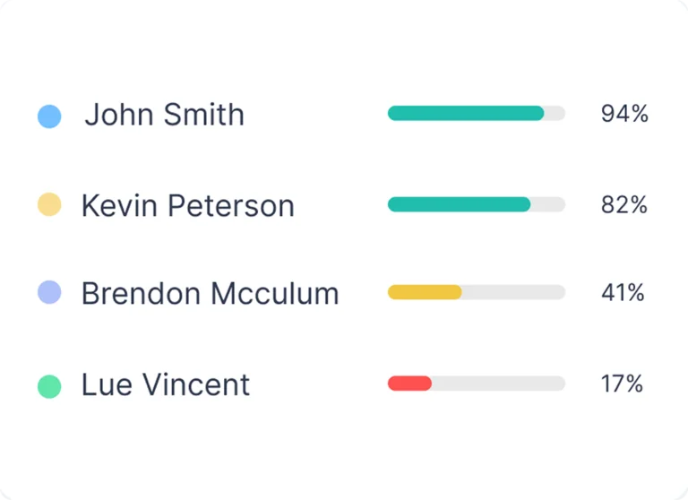
Task: Click the teal fill of Kevin Peterson's bar
Action: 459,204
